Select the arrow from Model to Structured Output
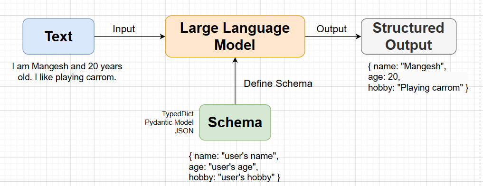 click(x=333, y=37)
